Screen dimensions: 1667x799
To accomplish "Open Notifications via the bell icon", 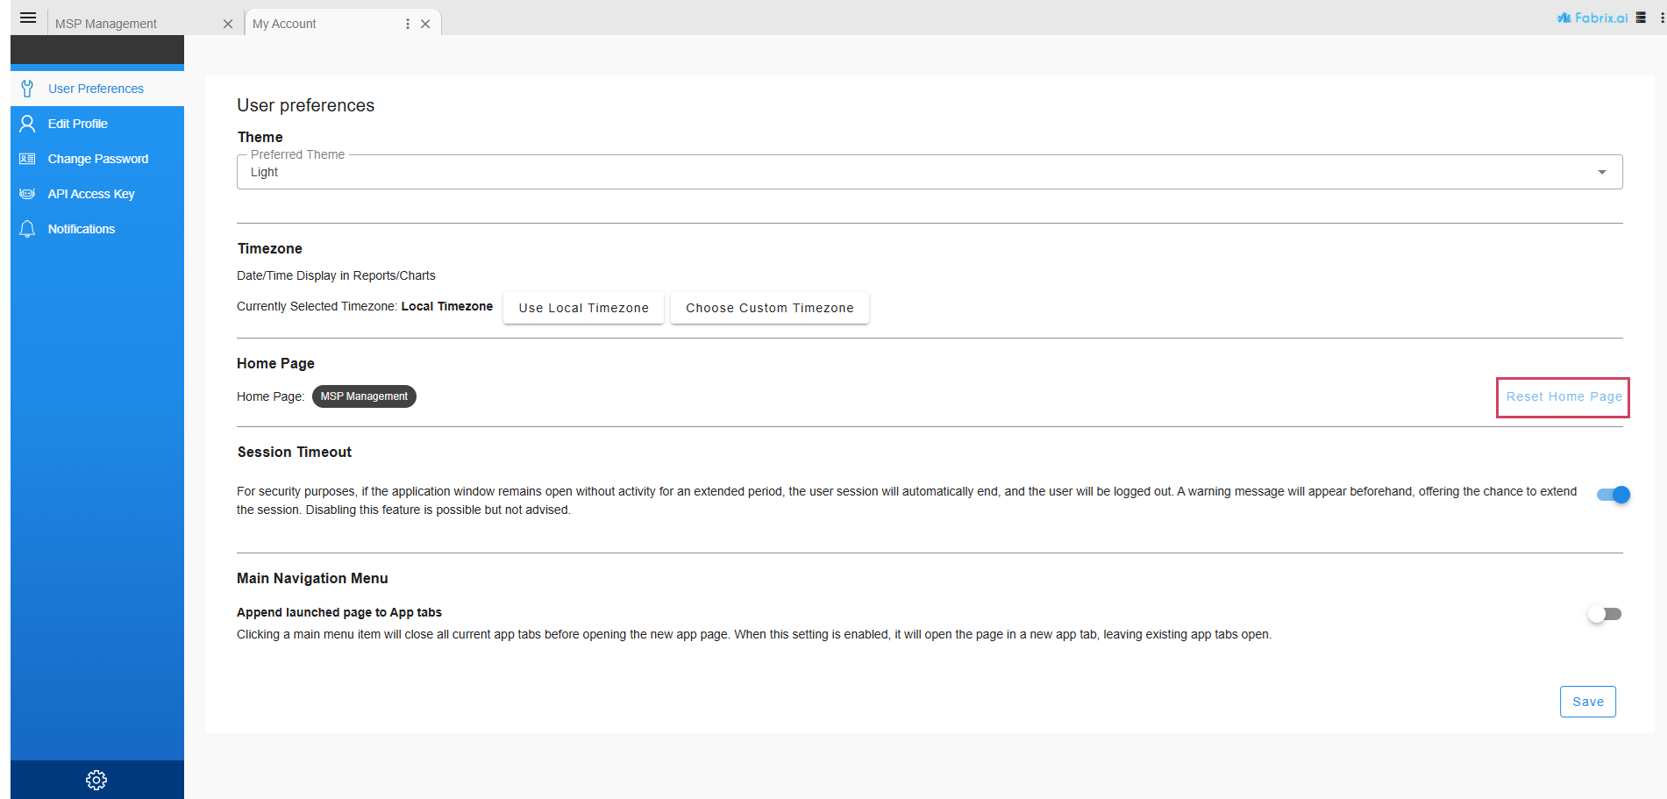I will point(26,228).
